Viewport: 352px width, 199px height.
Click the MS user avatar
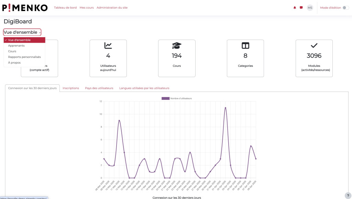point(310,7)
